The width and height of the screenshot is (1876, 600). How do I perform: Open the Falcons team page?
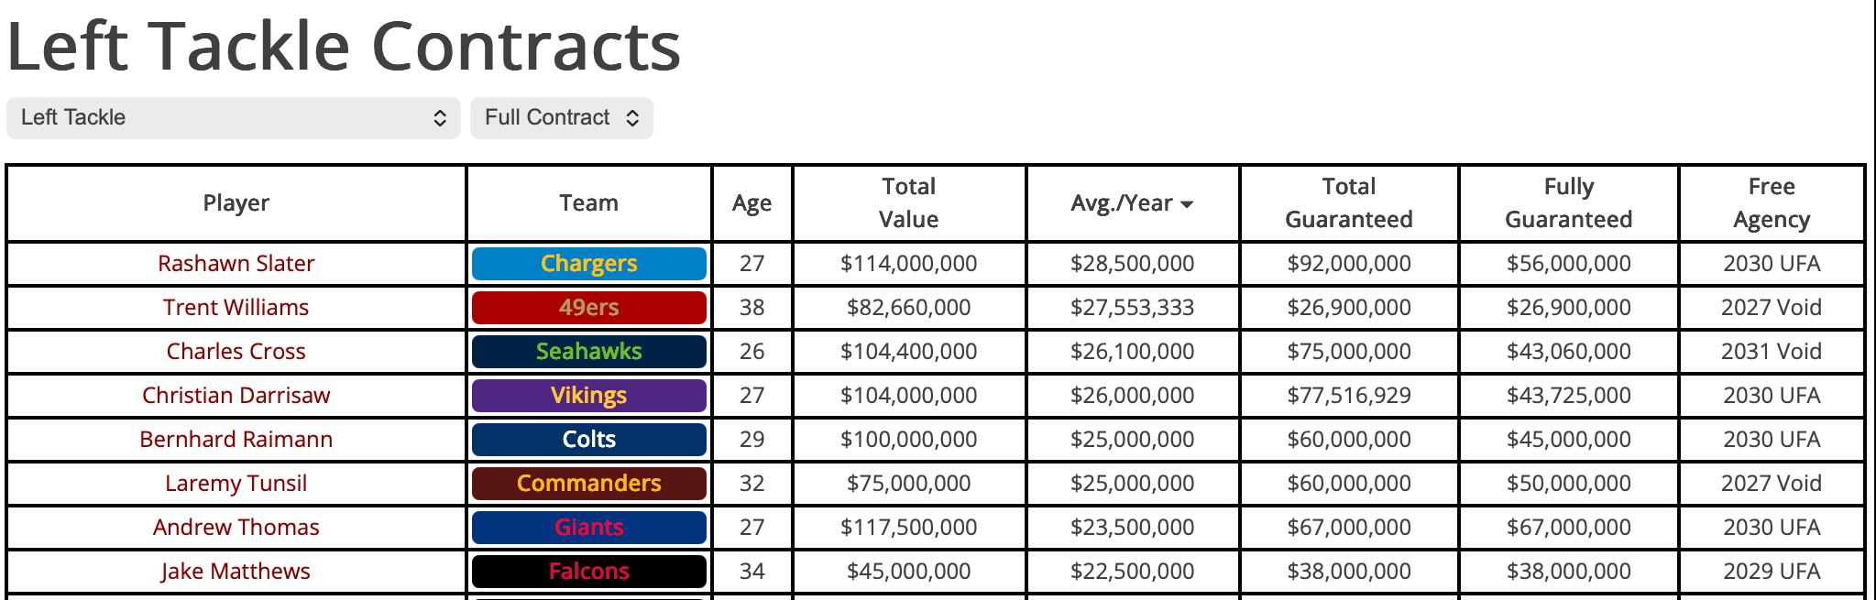click(588, 572)
